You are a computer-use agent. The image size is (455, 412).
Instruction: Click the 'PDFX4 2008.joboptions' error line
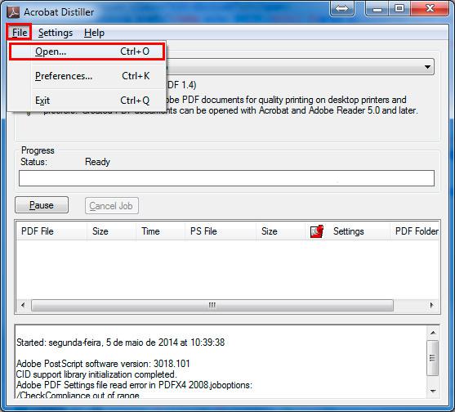[134, 385]
